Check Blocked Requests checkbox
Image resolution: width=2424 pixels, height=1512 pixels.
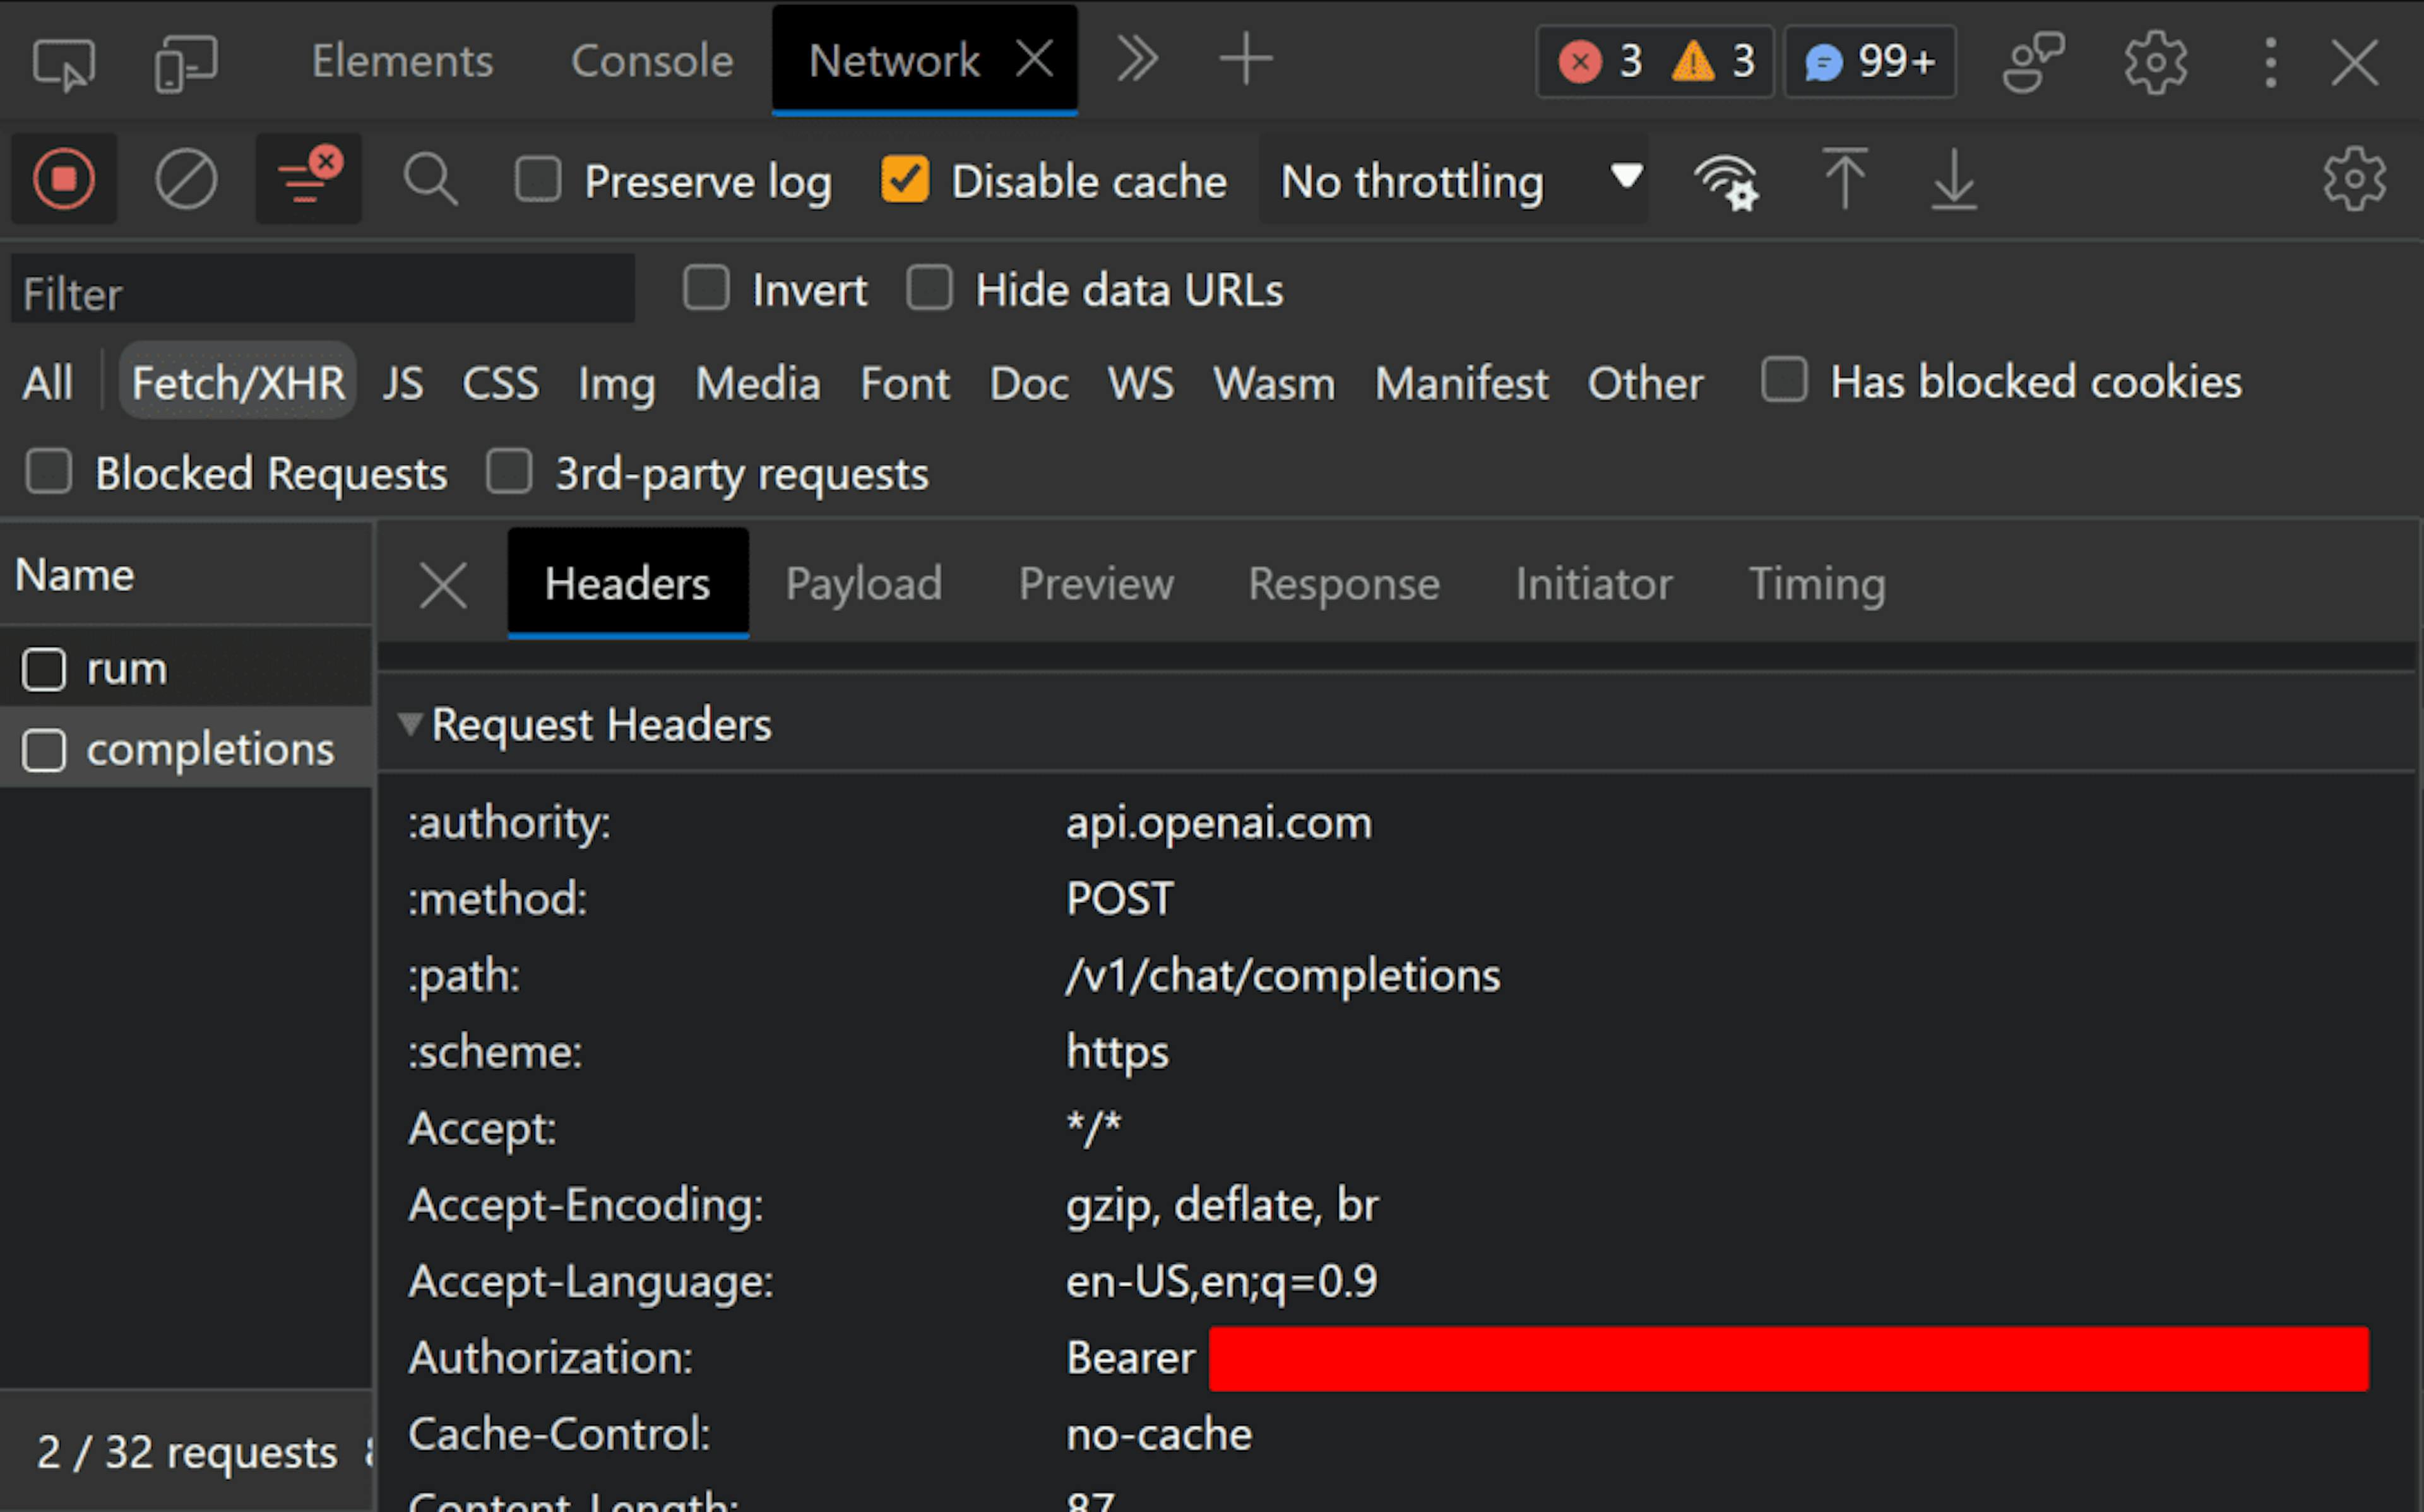49,472
